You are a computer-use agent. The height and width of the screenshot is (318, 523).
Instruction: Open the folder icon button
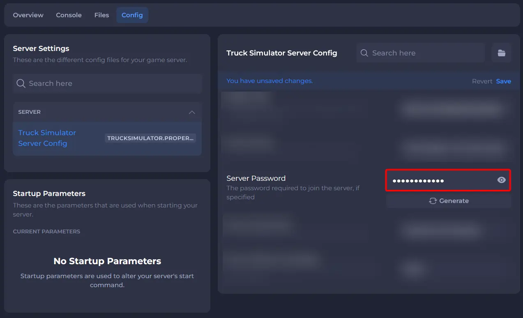[x=501, y=53]
